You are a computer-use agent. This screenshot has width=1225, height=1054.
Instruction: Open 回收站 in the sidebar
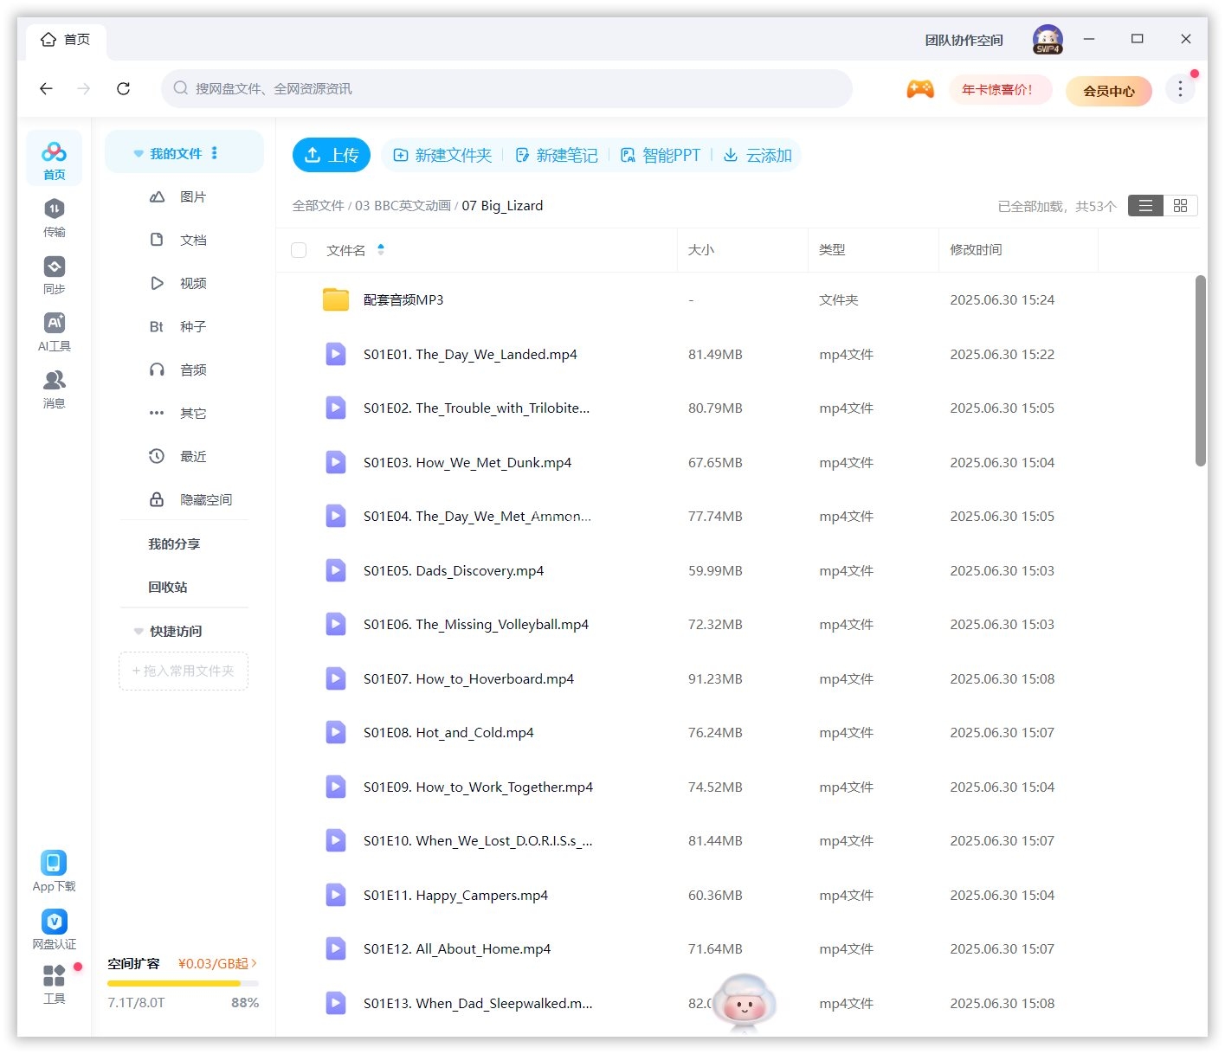point(167,588)
